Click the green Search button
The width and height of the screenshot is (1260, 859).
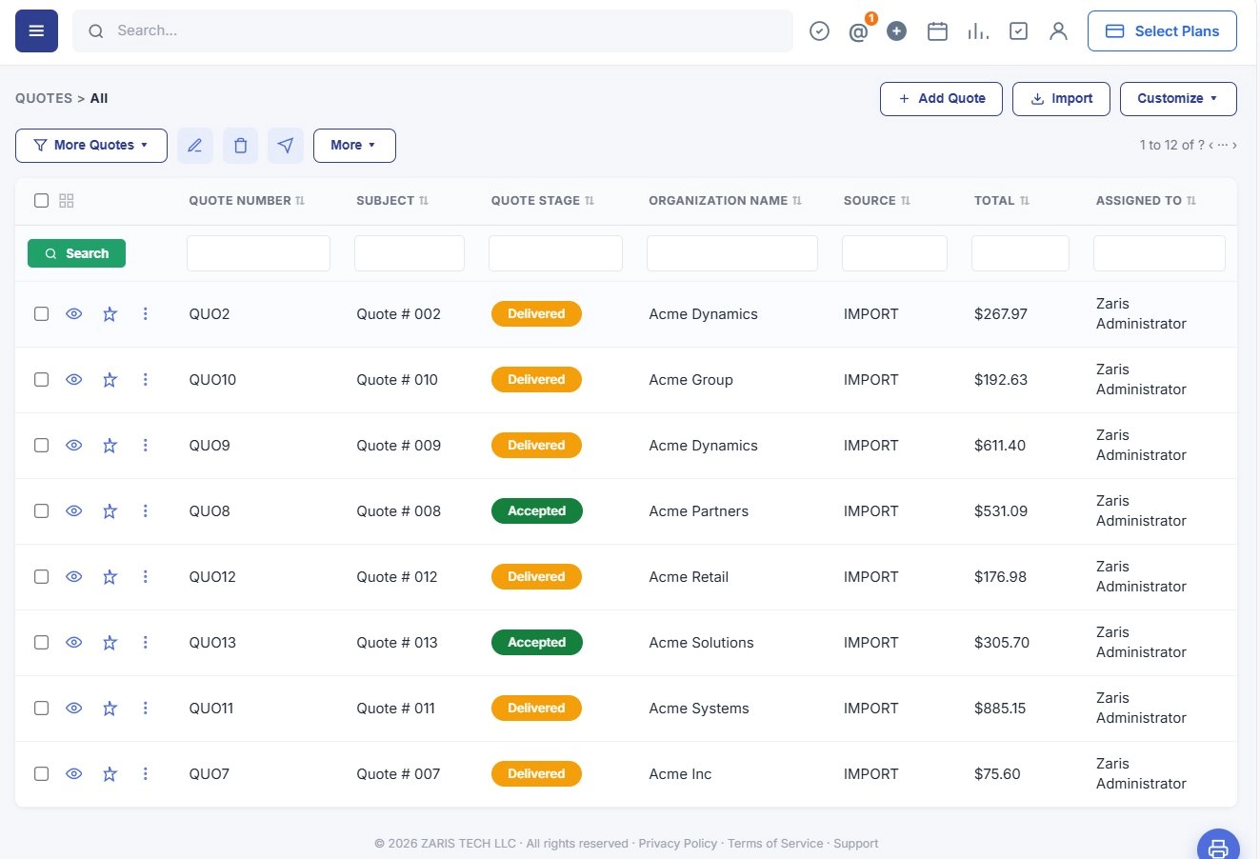[76, 253]
